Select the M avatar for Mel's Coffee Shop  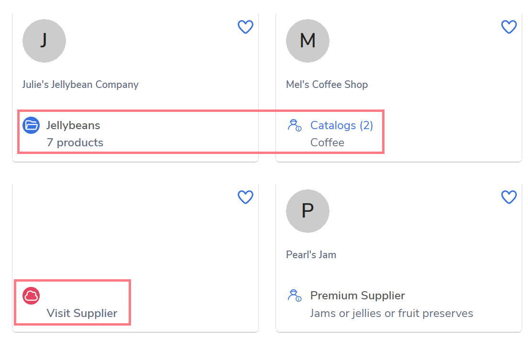coord(308,41)
